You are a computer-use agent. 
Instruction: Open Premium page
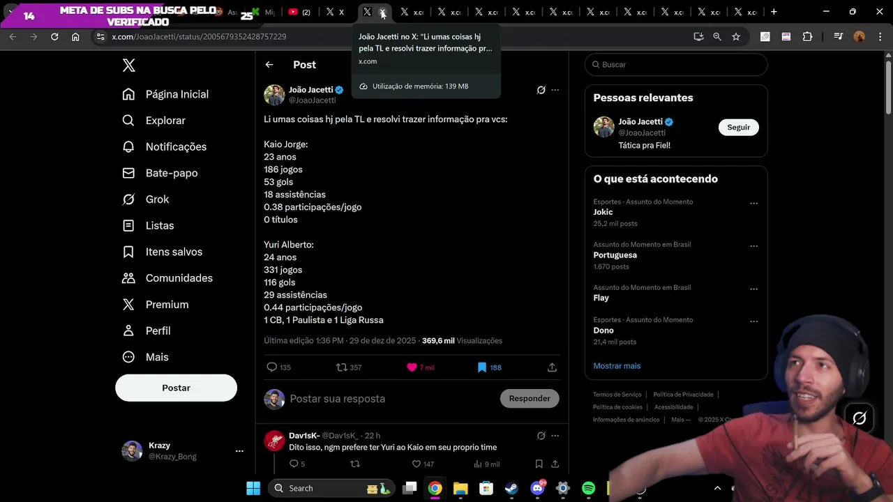click(155, 305)
